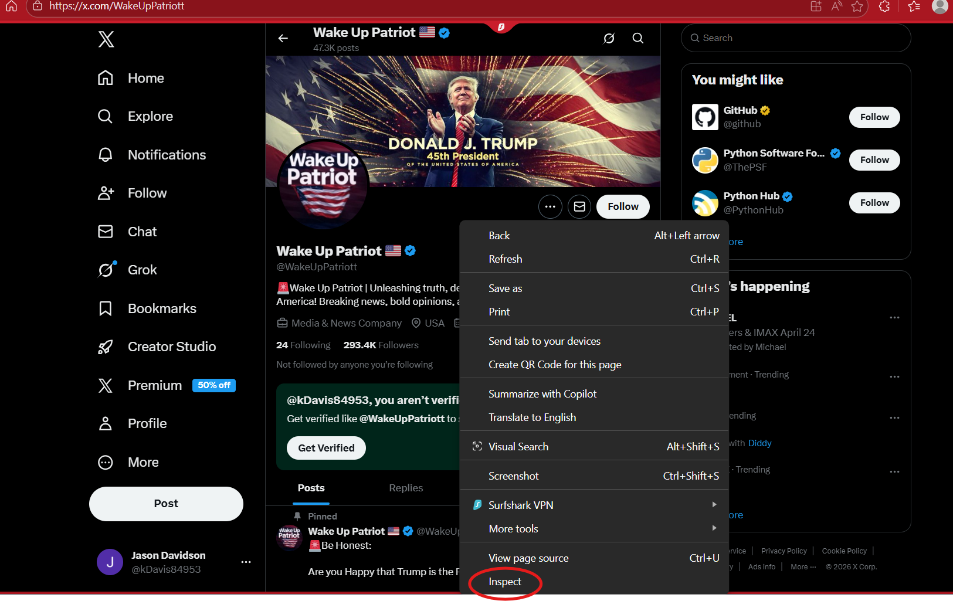Select Send tab to your devices
The height and width of the screenshot is (601, 953).
point(594,341)
